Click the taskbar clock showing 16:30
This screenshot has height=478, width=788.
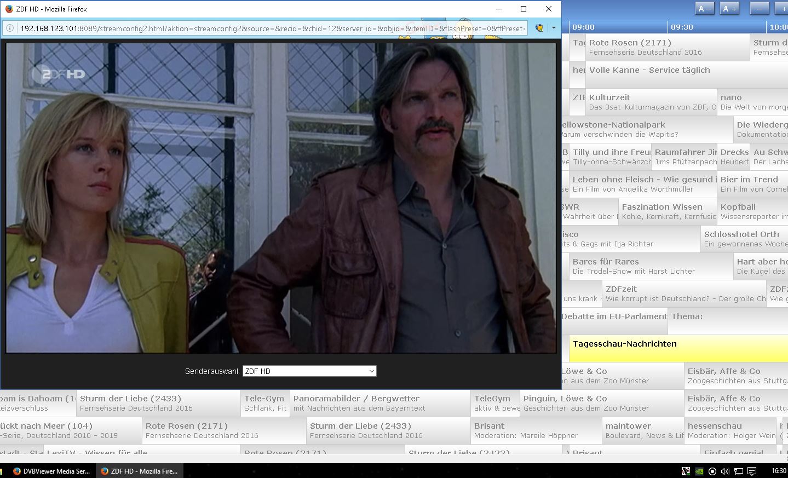click(779, 471)
